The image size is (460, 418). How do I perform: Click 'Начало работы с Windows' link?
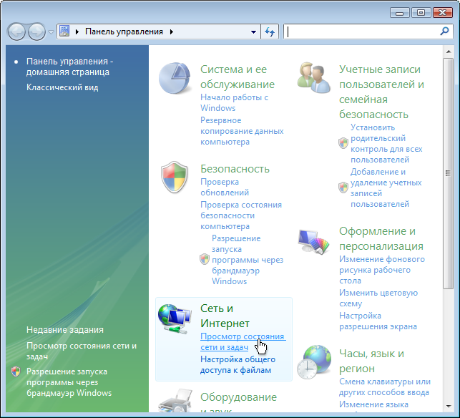click(x=234, y=103)
